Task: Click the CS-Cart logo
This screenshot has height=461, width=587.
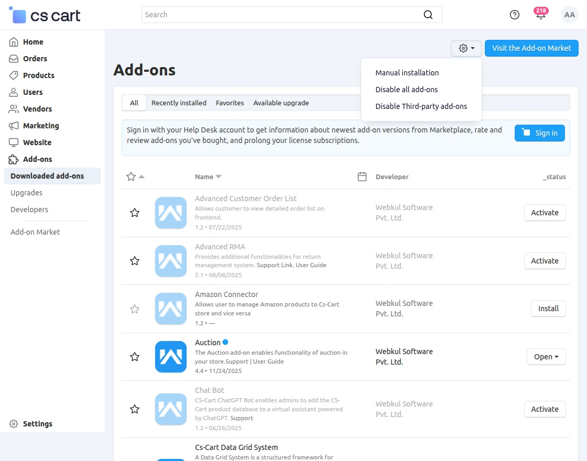Action: 45,15
